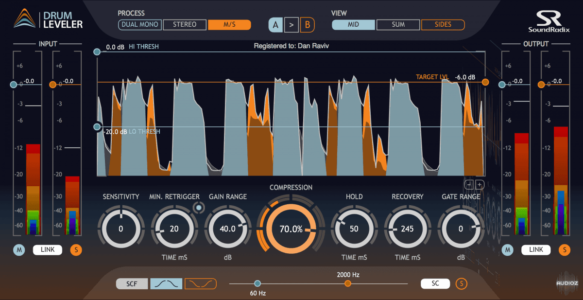The image size is (583, 300).
Task: Click the Hold knob
Action: click(x=354, y=229)
